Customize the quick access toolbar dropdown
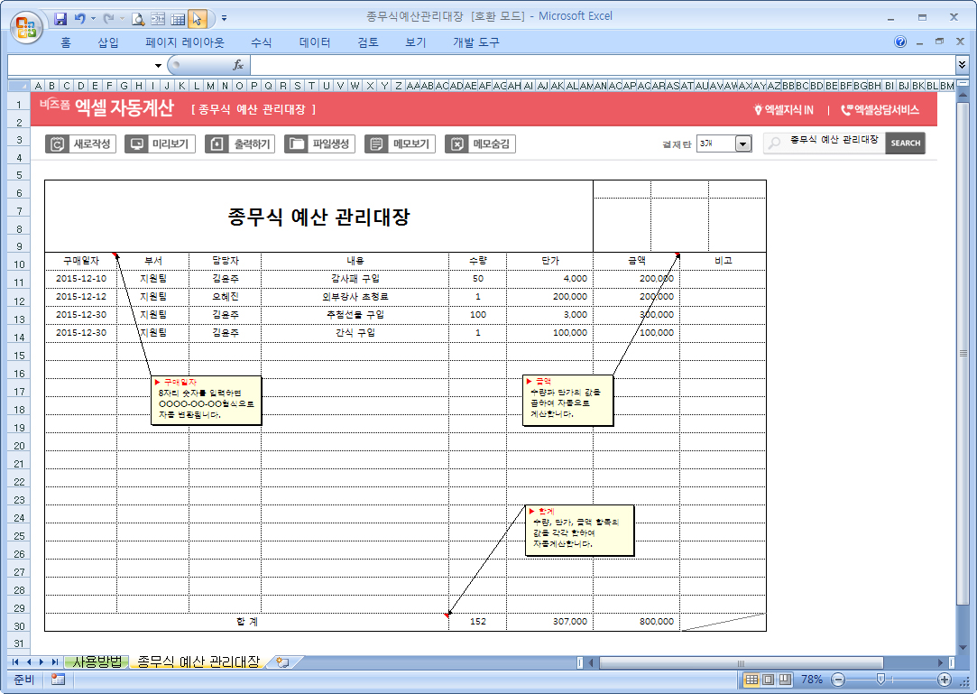 [x=225, y=19]
